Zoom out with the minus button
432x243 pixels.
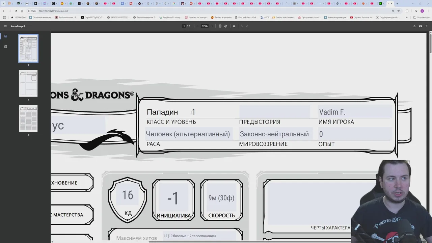pos(198,26)
